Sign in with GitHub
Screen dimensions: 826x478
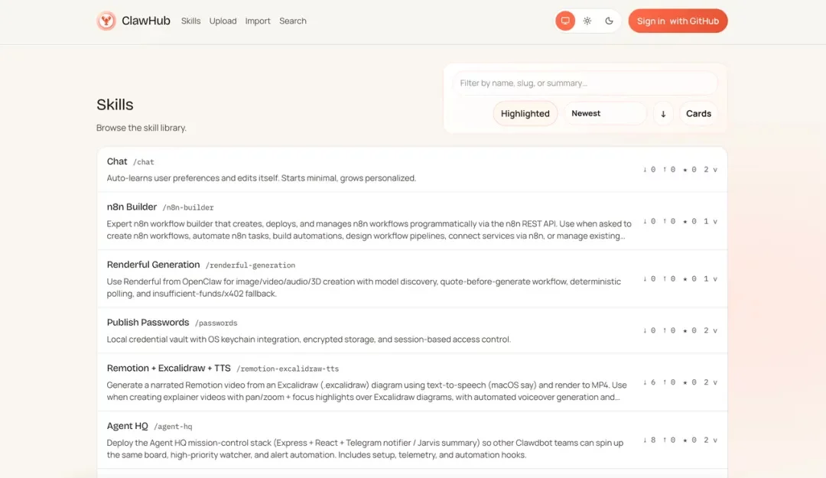(678, 21)
